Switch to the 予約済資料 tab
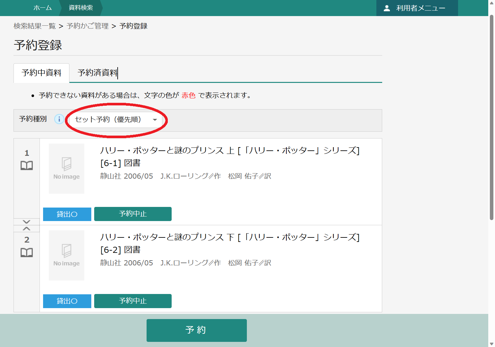Screen dimensions: 495x347 click(97, 73)
